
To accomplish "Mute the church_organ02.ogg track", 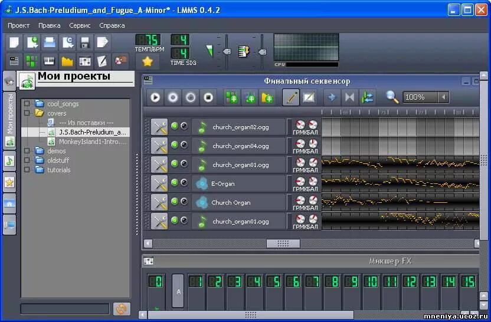I will (x=175, y=126).
